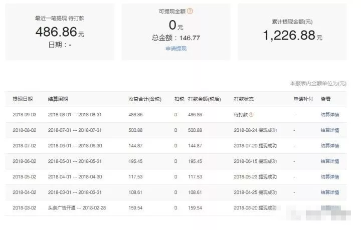Click status 2018-03-20 提现成功

coord(255,207)
